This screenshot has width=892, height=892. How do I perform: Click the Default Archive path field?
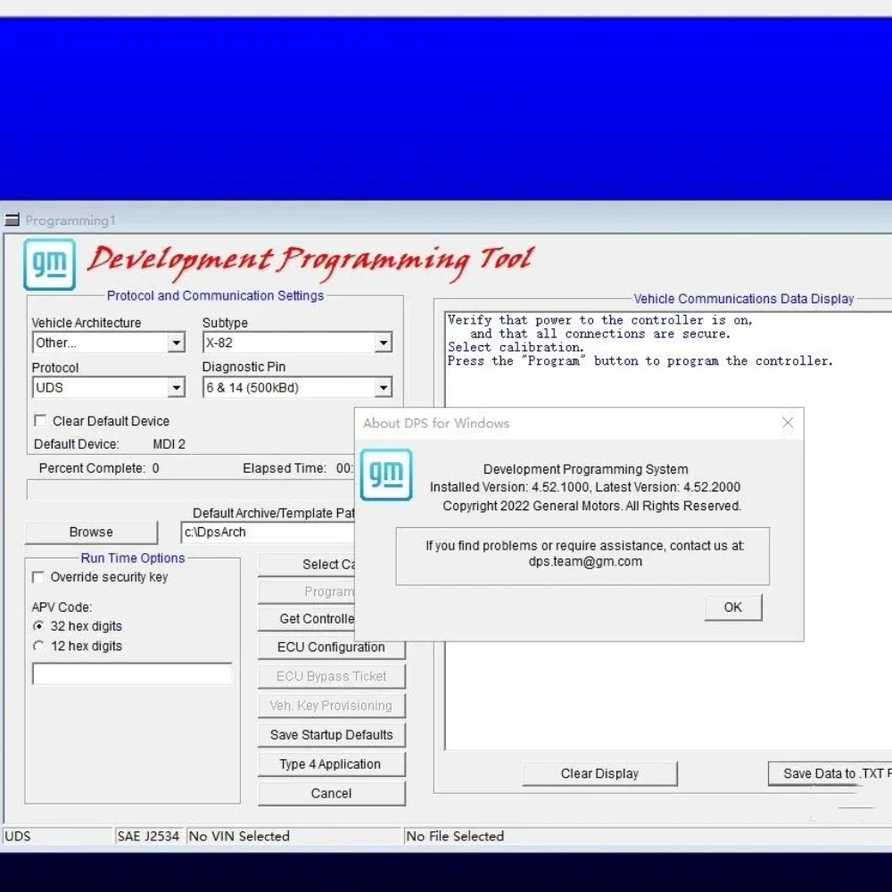(268, 532)
